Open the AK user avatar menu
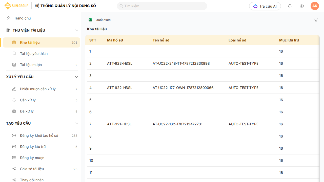The height and width of the screenshot is (182, 324). pos(315,6)
